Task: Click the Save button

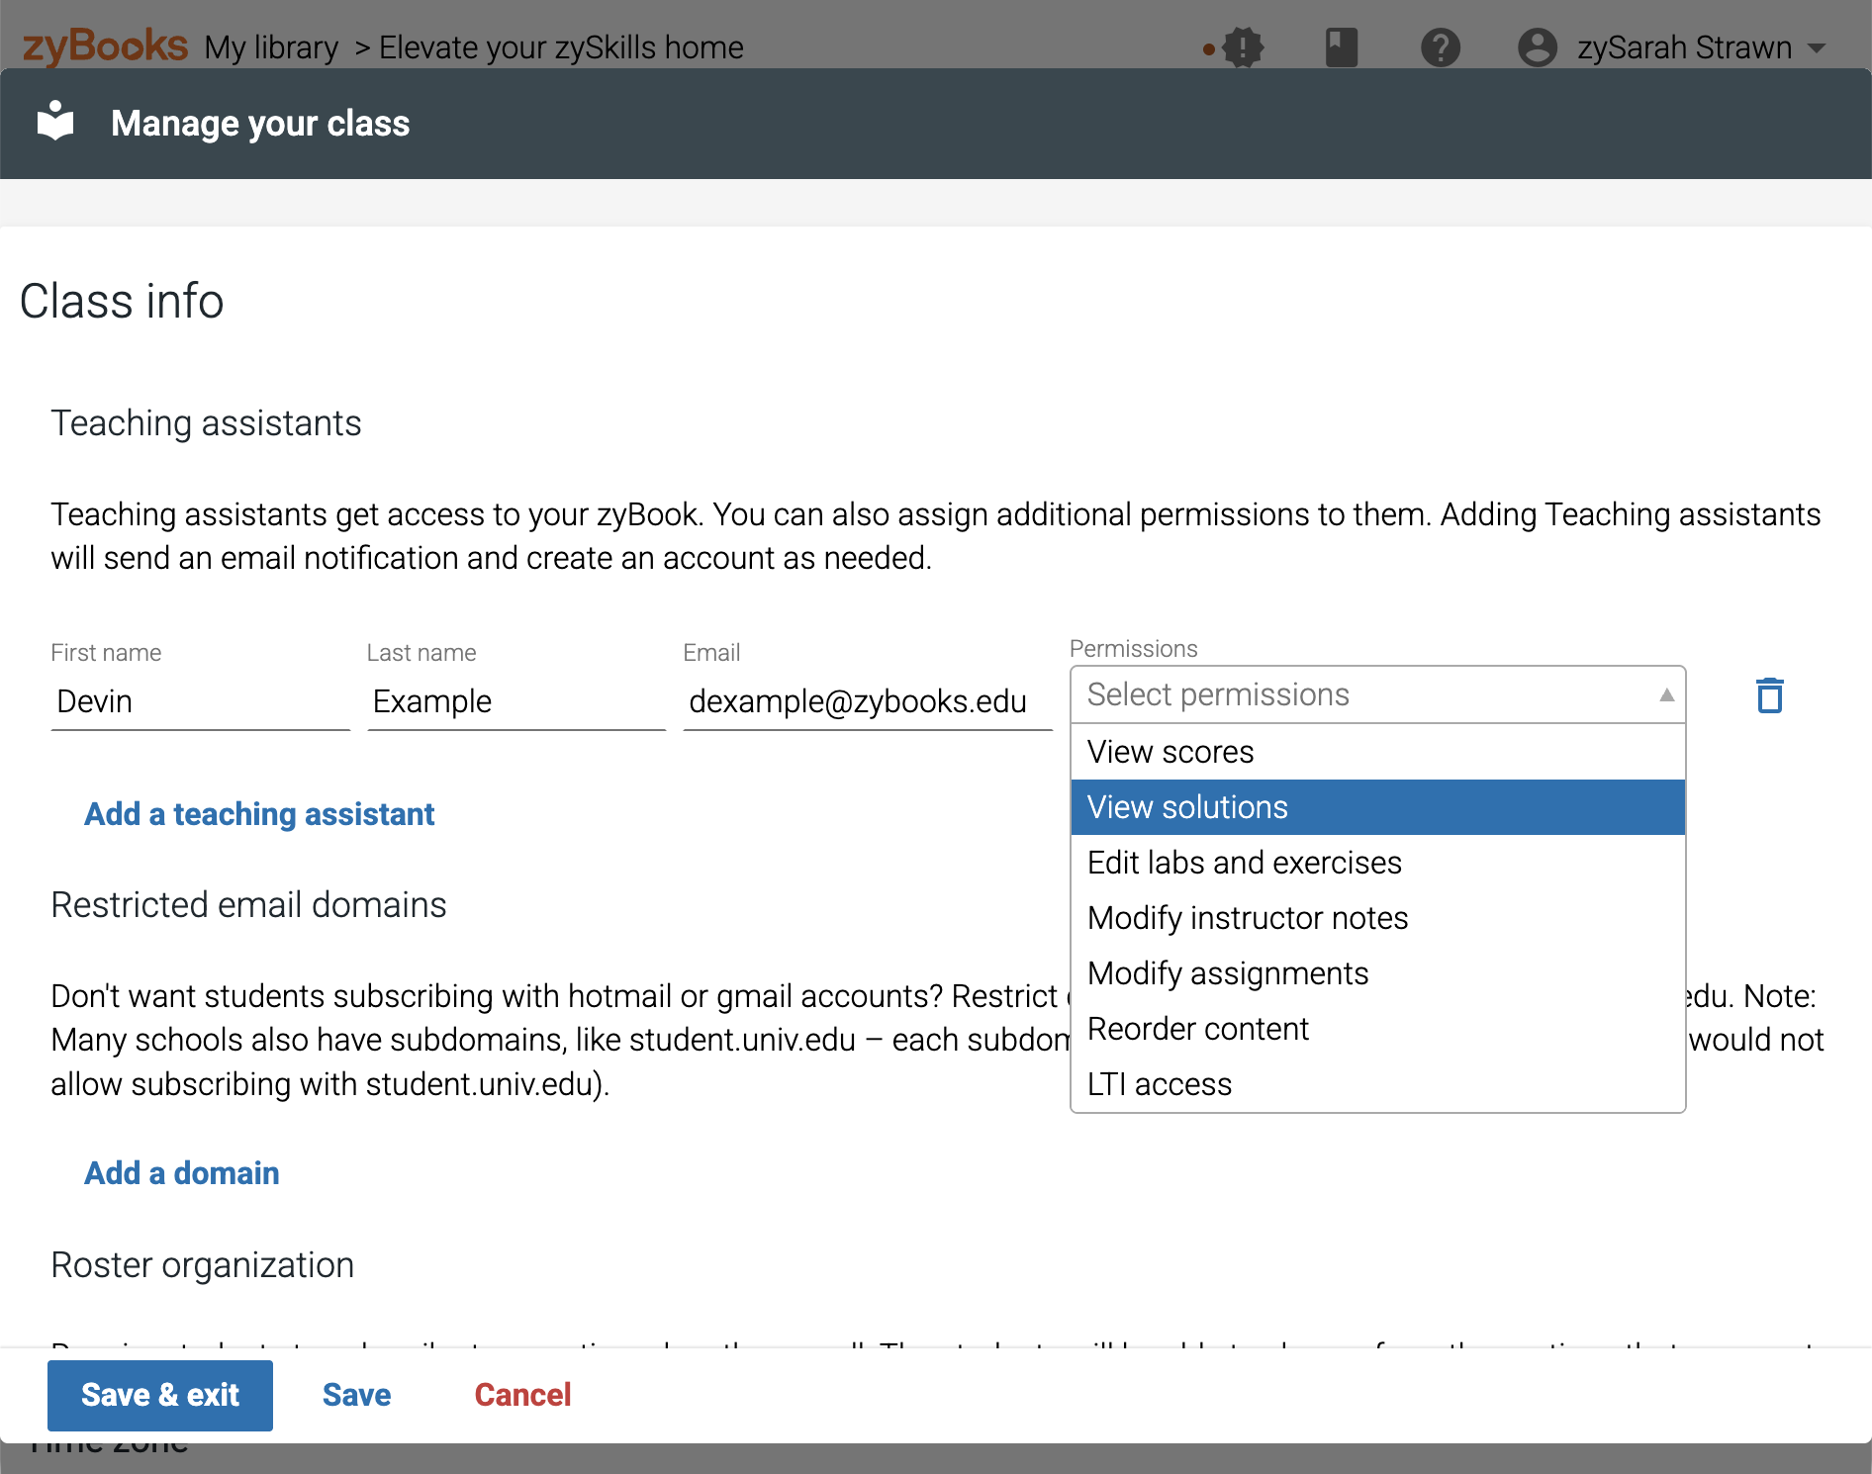Action: [x=356, y=1395]
